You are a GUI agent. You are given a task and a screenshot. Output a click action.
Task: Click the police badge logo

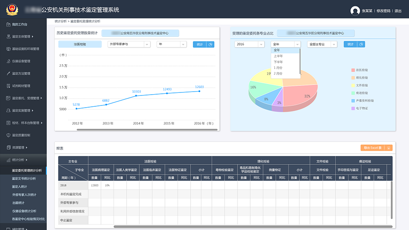point(12,10)
